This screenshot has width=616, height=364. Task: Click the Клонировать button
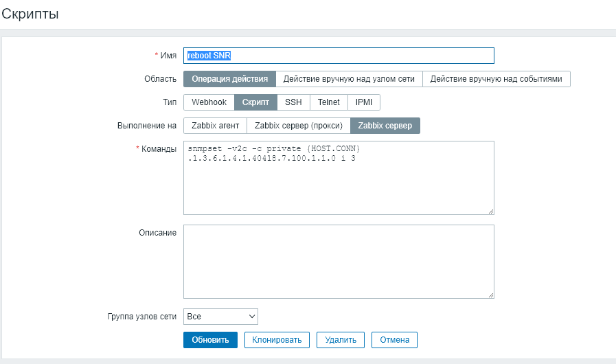(277, 340)
